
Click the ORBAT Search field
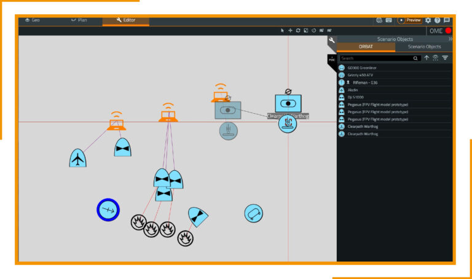(376, 58)
